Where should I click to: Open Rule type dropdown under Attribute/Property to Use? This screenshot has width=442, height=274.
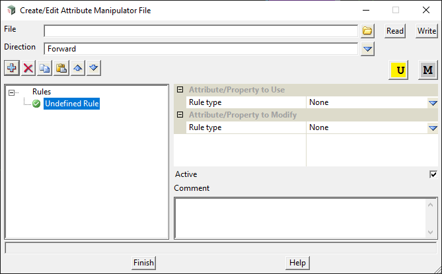tap(433, 103)
